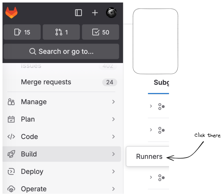Screen dimensions: 223x196
Task: Click the Build rocket icon
Action: click(11, 154)
